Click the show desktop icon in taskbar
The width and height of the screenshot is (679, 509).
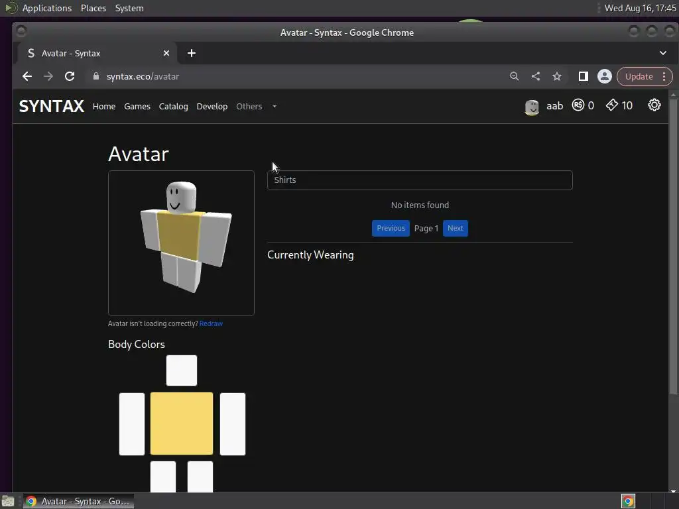coord(8,502)
